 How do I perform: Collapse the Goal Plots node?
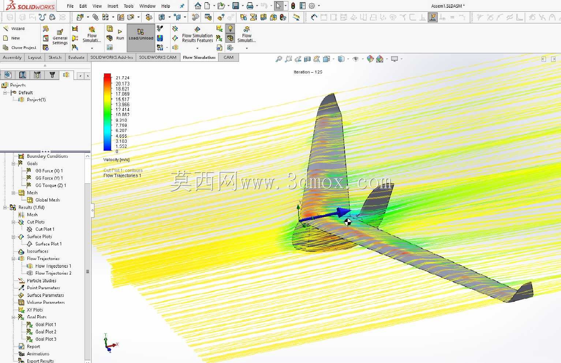point(14,317)
